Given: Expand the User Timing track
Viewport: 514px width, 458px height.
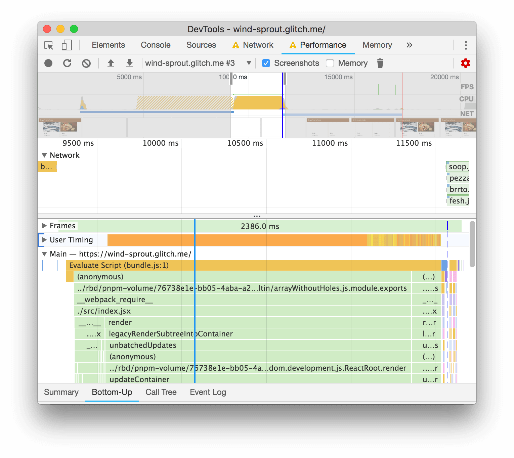Looking at the screenshot, I should click(44, 240).
